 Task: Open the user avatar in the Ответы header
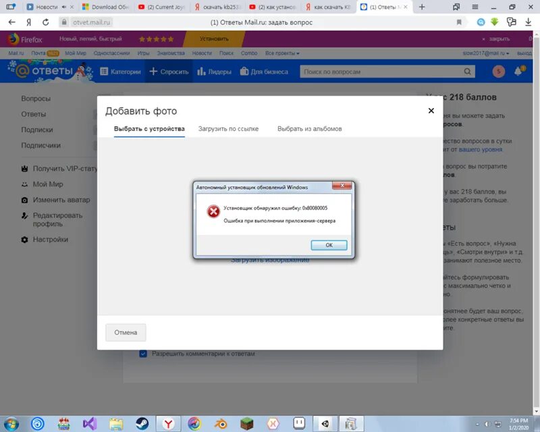tap(498, 72)
